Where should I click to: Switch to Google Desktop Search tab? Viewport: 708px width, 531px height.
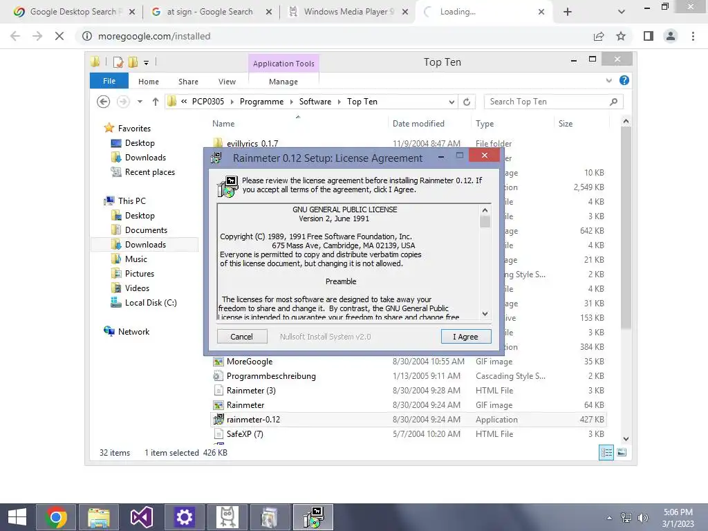75,12
